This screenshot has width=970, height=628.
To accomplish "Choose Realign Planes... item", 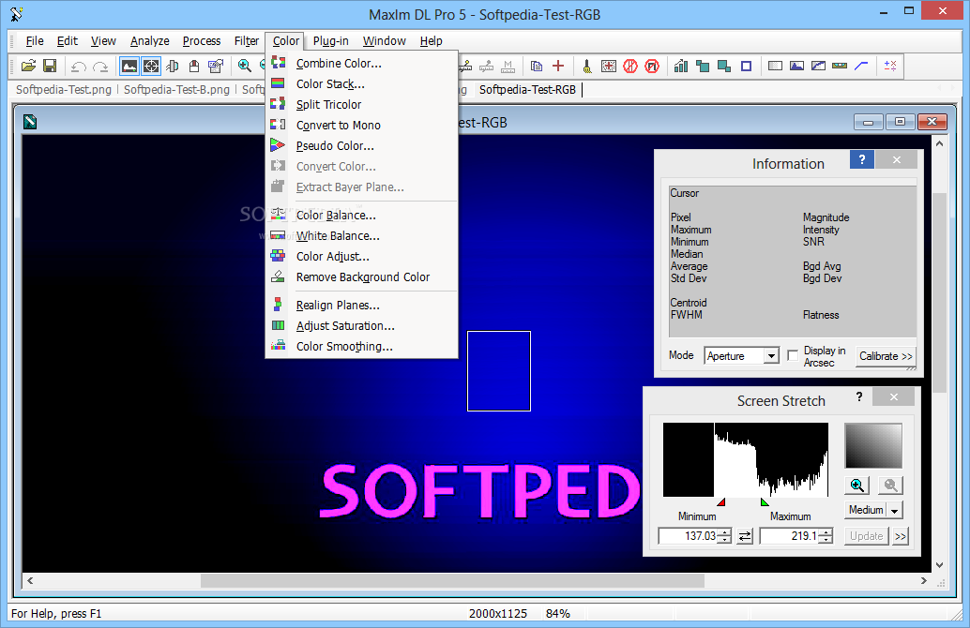I will [362, 306].
